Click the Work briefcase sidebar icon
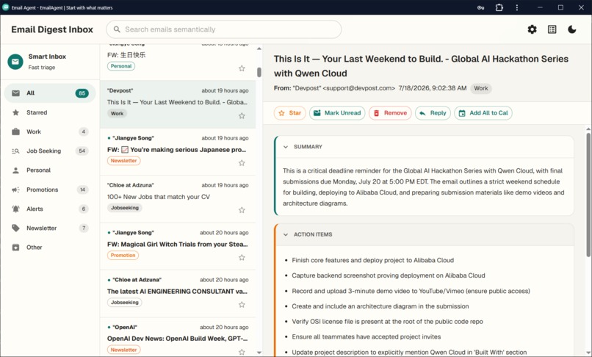This screenshot has height=357, width=592. click(x=15, y=131)
